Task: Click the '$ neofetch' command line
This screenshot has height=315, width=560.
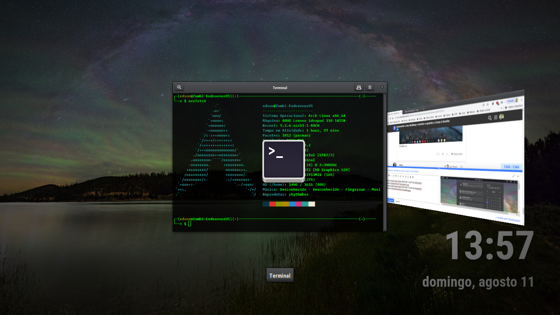Action: (195, 101)
